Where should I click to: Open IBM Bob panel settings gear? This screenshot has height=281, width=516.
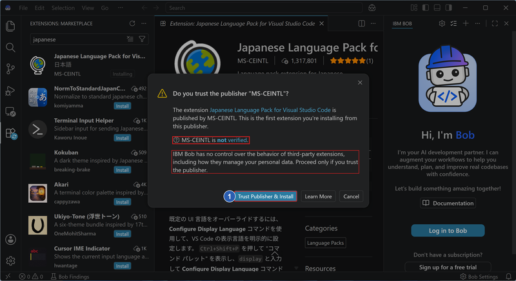point(442,23)
